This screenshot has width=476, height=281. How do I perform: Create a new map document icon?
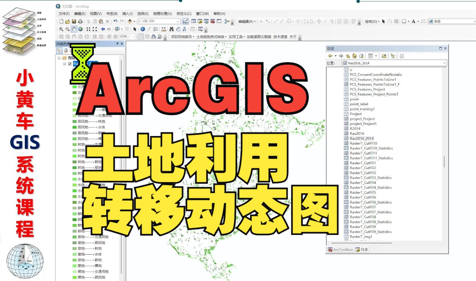pos(61,21)
